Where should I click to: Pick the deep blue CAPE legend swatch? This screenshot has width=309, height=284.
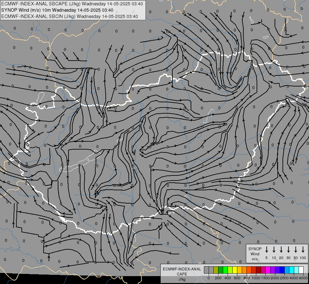(x=282, y=270)
